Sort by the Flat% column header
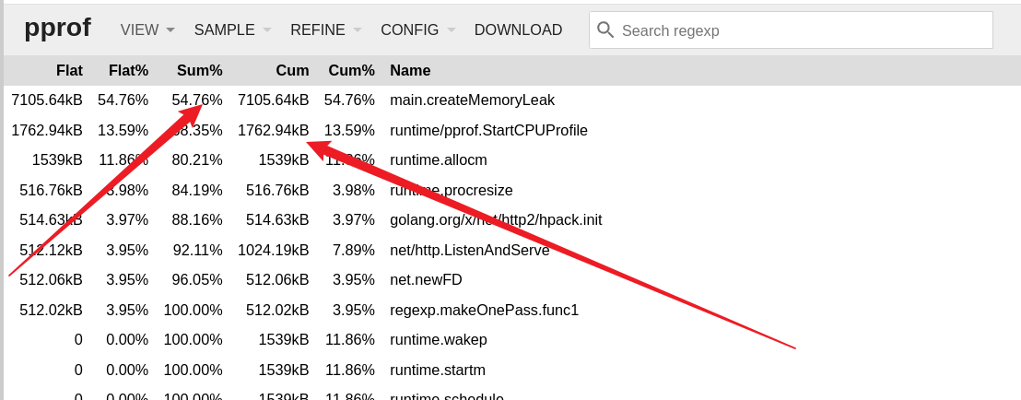 pos(128,70)
